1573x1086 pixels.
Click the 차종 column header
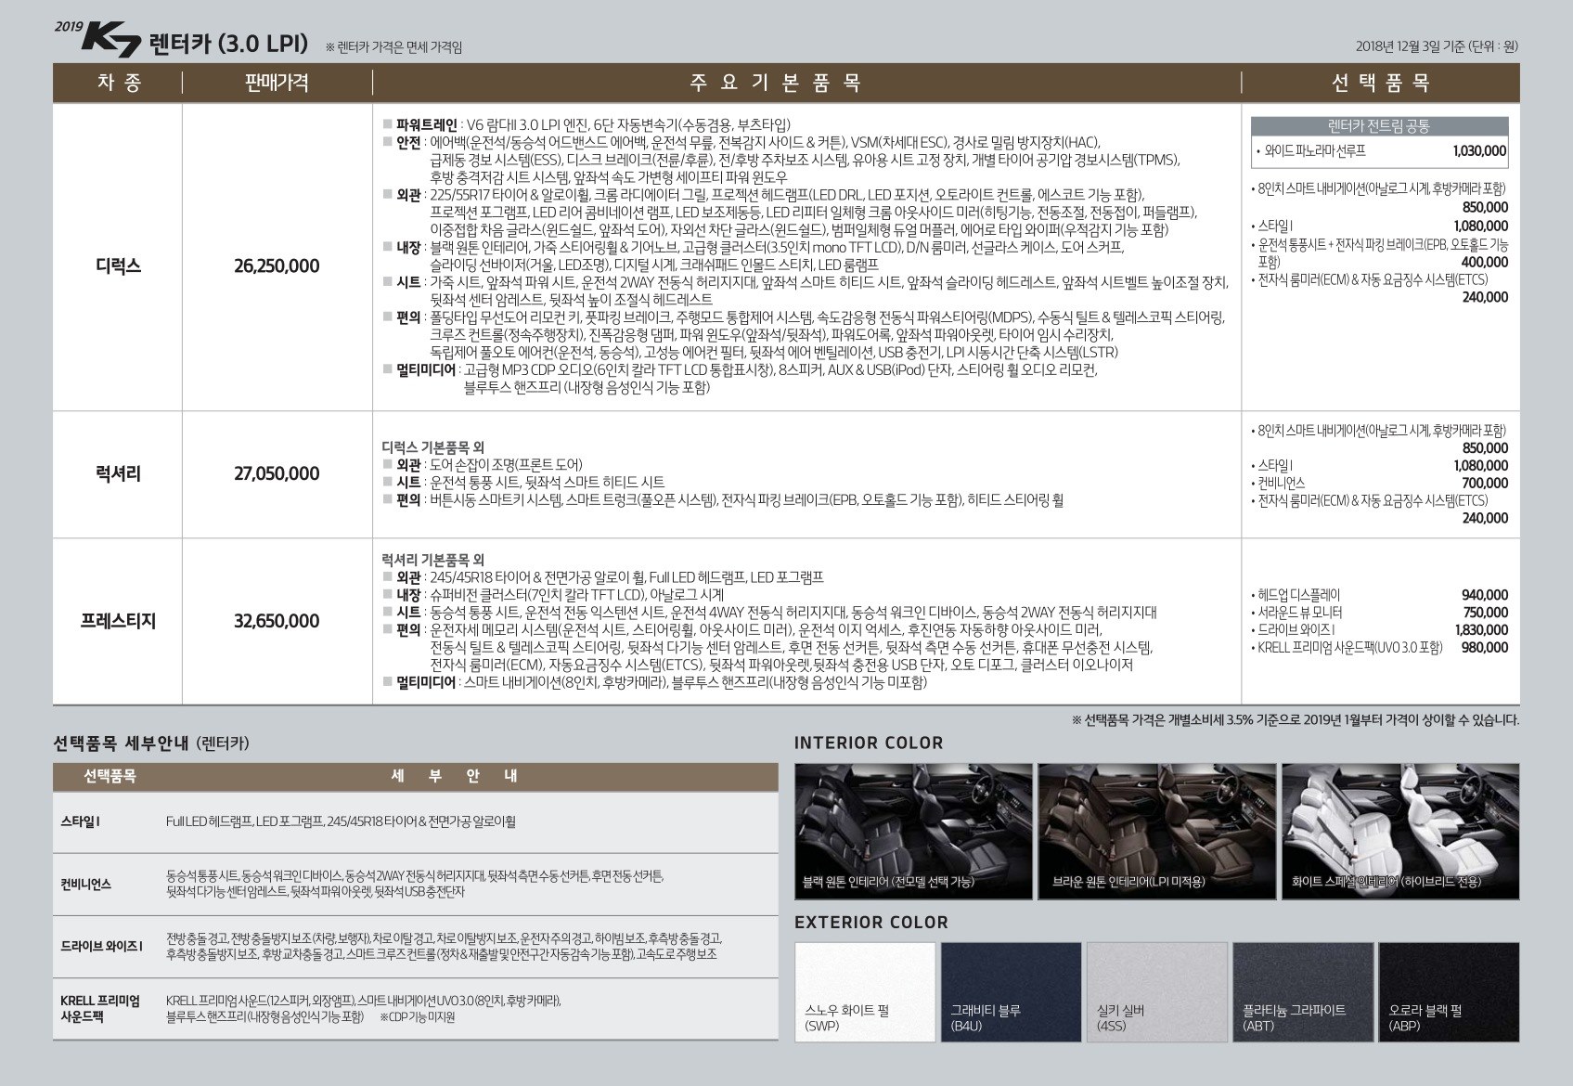coord(119,83)
